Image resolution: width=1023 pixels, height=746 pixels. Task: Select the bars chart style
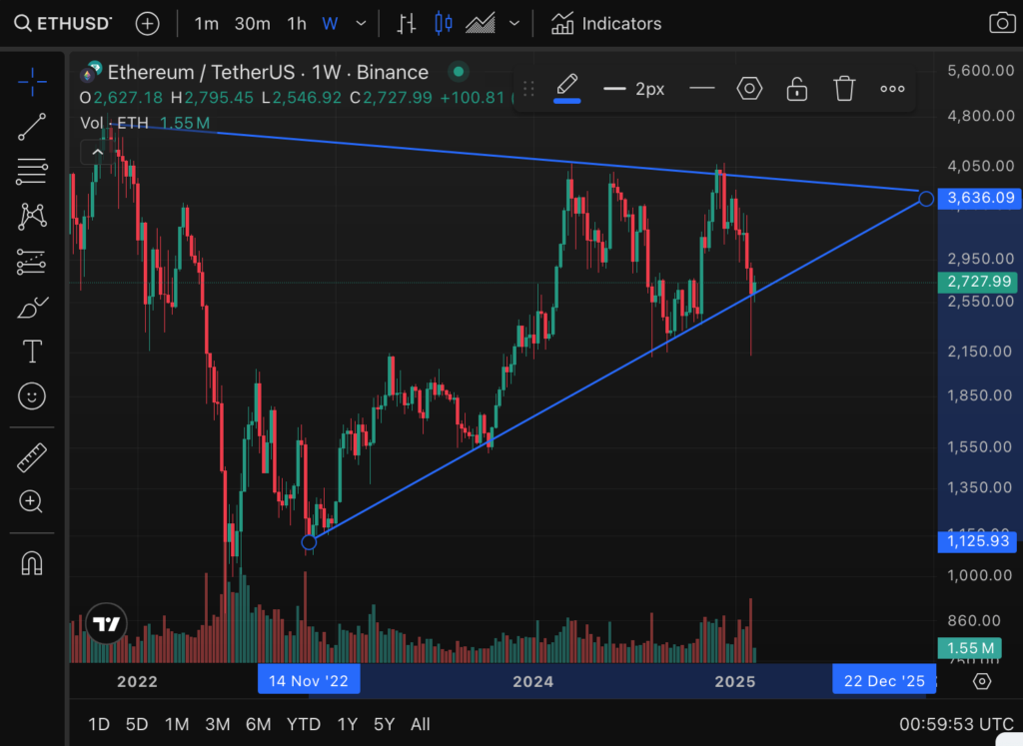click(x=406, y=24)
